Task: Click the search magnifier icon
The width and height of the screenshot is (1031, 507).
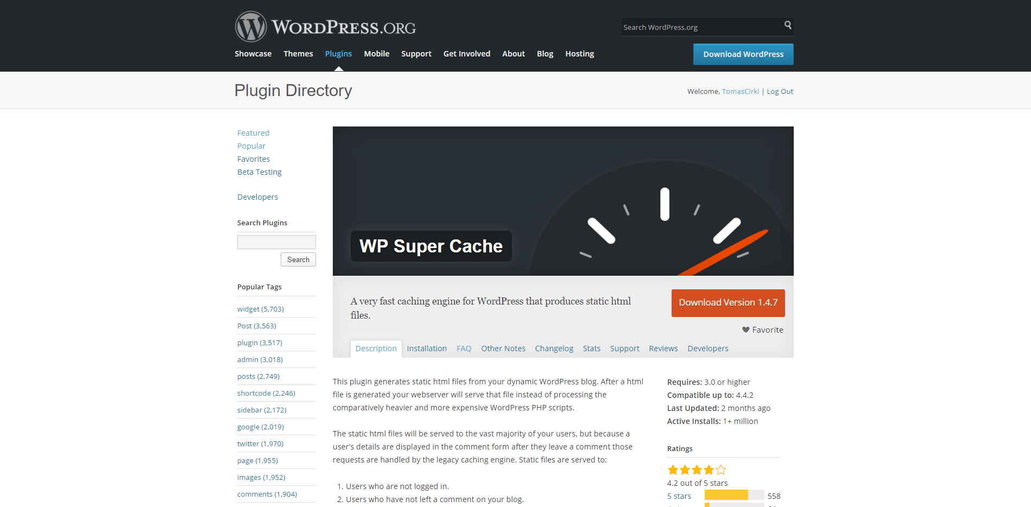Action: (788, 25)
